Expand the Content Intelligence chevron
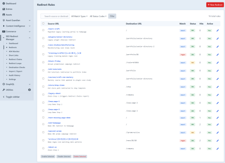The height and width of the screenshot is (163, 225). point(30,26)
